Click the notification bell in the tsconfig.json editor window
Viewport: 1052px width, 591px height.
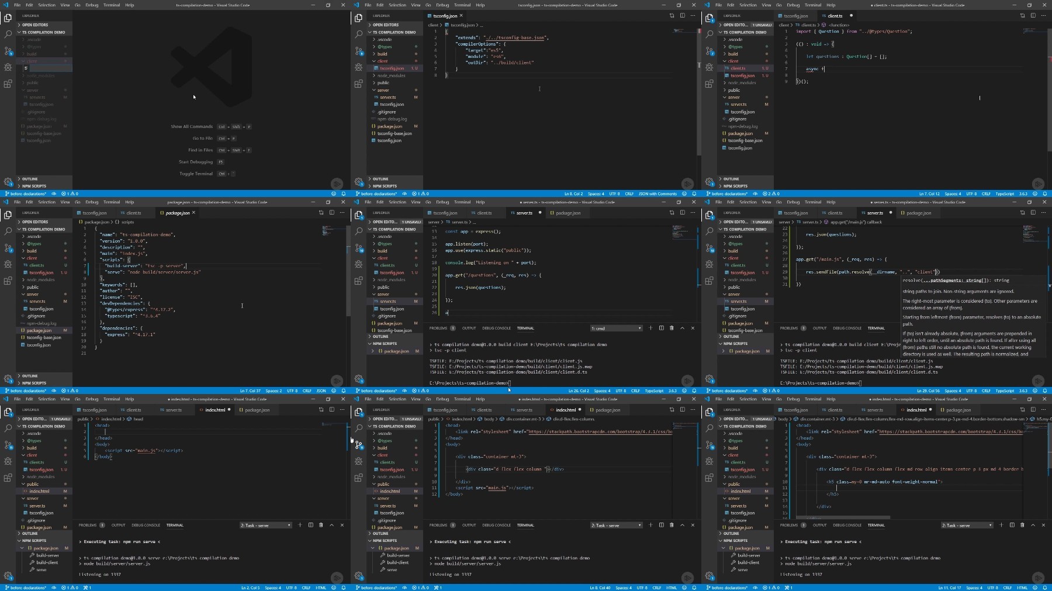[x=694, y=193]
